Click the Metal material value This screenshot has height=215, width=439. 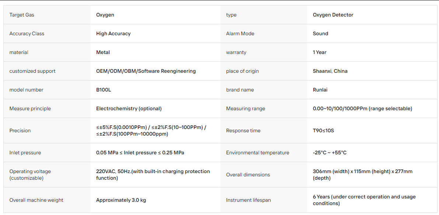[103, 52]
